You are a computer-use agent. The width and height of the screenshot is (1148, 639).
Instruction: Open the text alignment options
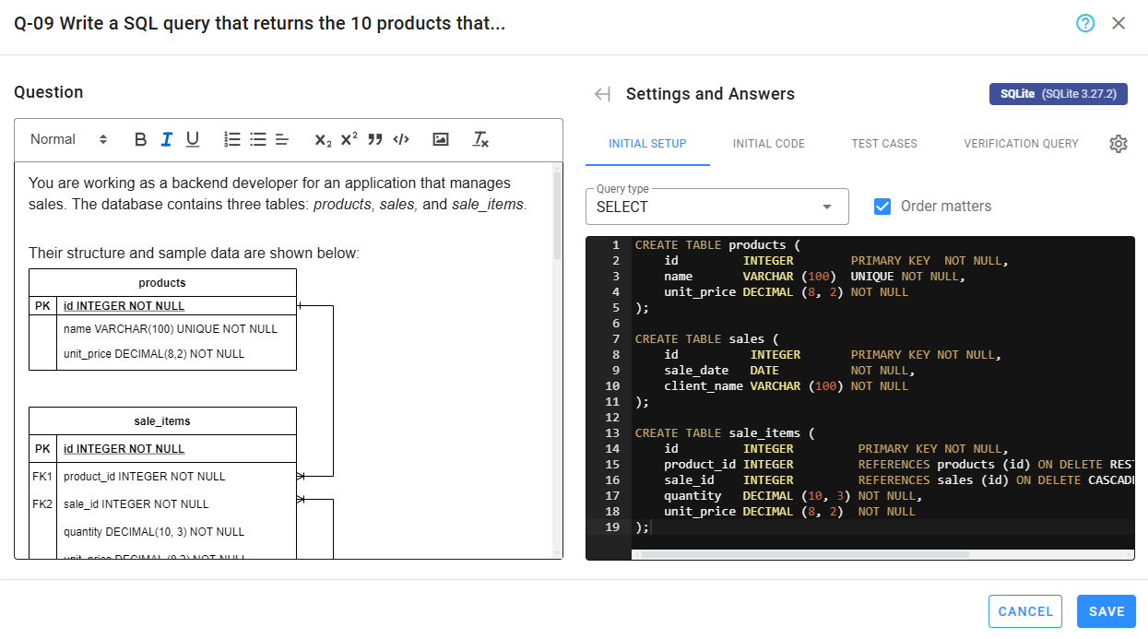[x=281, y=138]
